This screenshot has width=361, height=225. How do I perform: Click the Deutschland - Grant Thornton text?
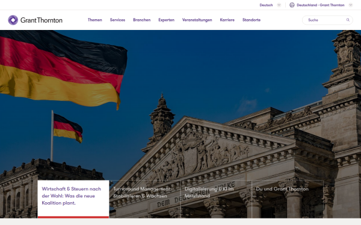tap(321, 5)
